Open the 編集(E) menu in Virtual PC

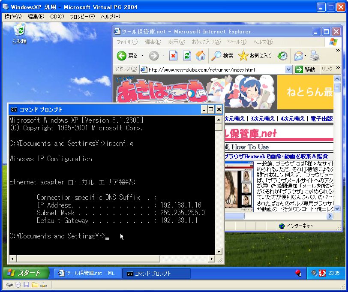tap(36, 17)
